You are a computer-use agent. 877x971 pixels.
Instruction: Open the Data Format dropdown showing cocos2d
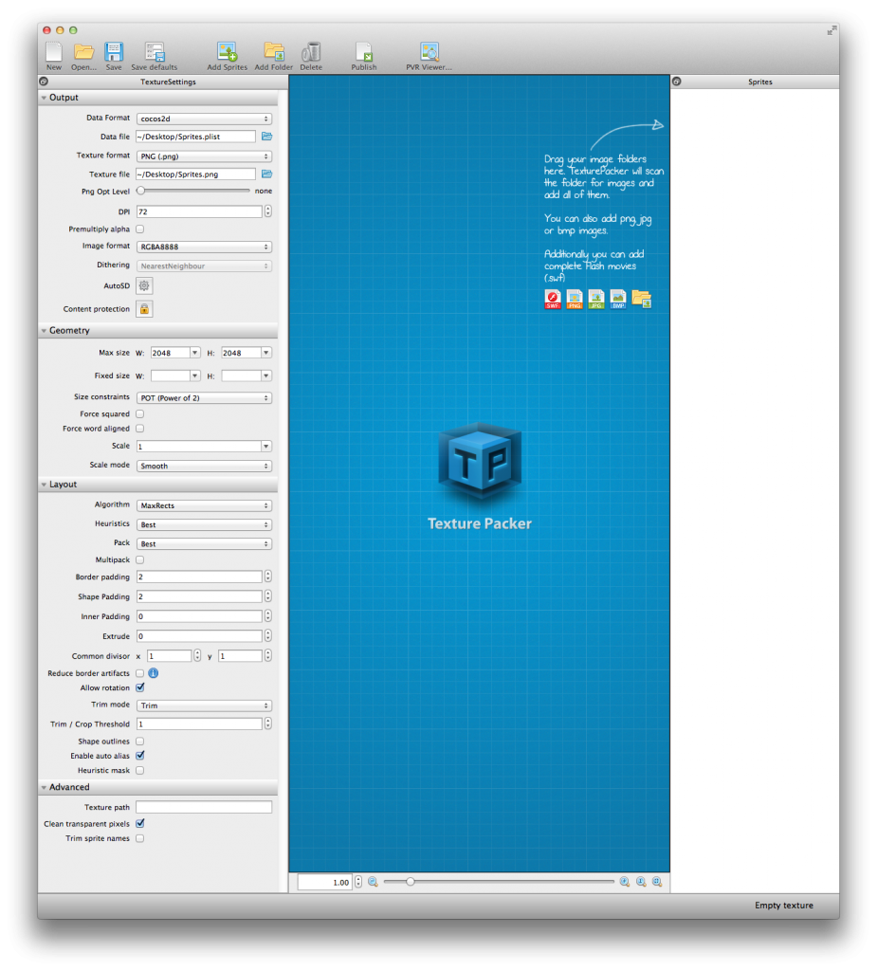[x=204, y=117]
